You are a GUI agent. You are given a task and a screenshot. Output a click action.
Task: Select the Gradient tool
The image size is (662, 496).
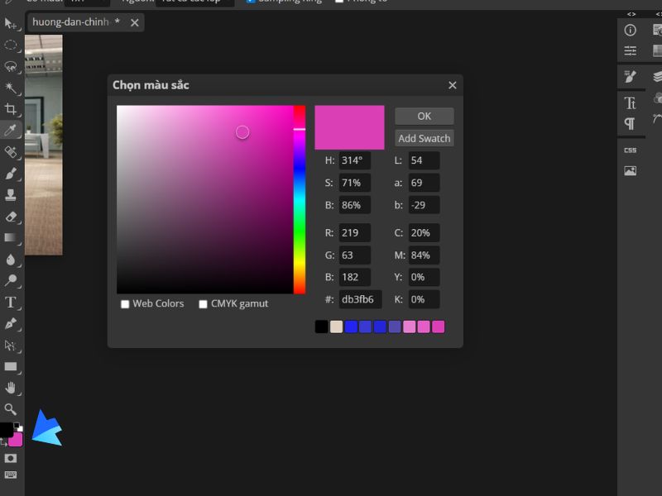(10, 237)
